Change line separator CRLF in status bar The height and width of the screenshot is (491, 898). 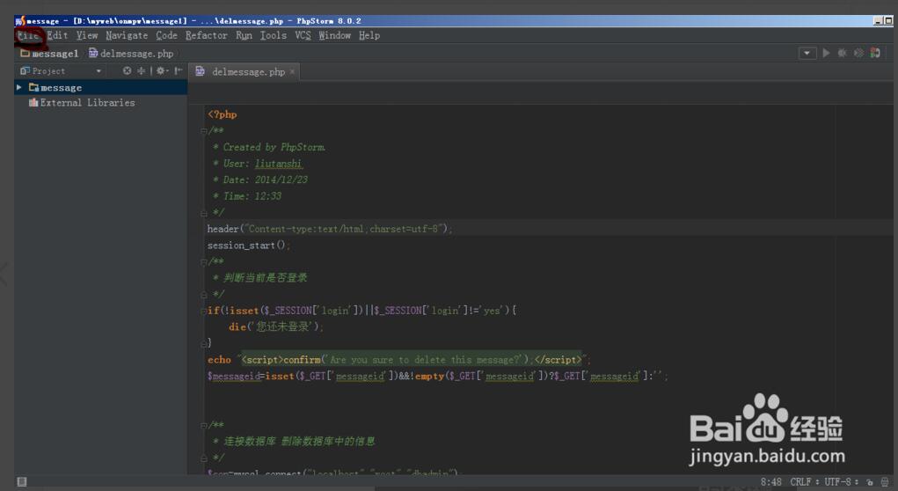coord(805,482)
